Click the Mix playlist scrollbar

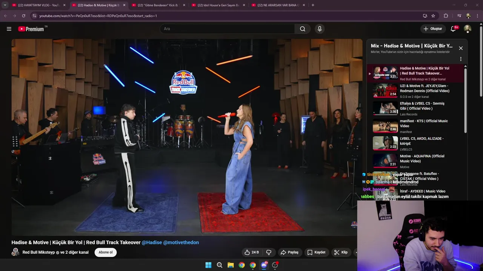tap(465, 100)
